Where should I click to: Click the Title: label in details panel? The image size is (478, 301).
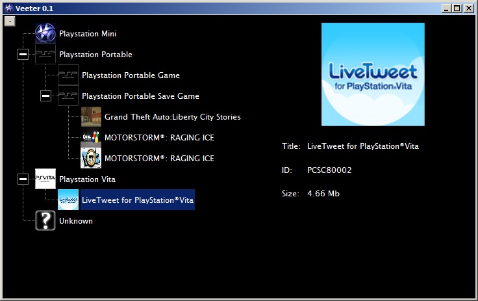click(291, 146)
